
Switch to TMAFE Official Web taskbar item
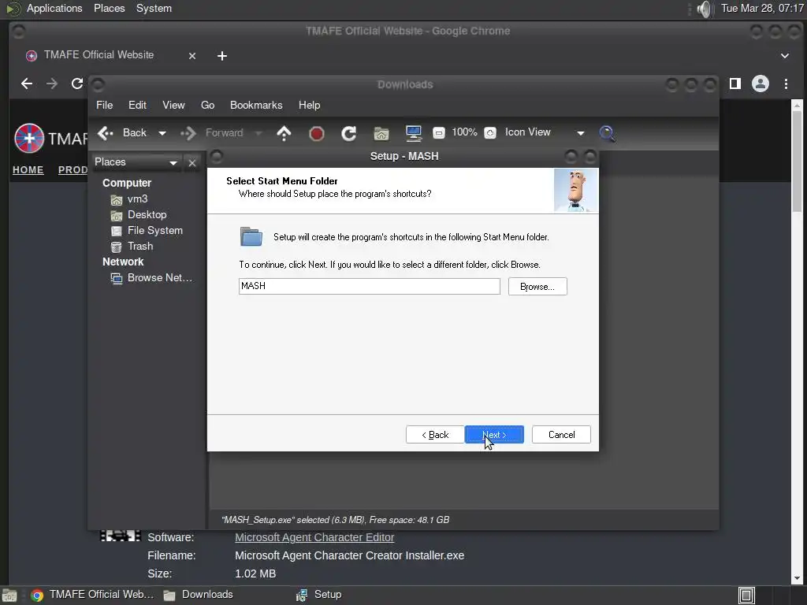click(x=92, y=595)
